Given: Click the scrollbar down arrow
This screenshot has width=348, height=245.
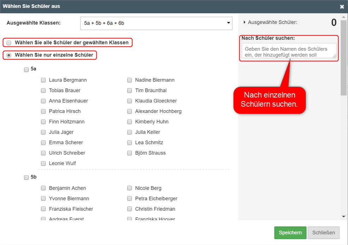Looking at the screenshot, I should click(x=344, y=216).
